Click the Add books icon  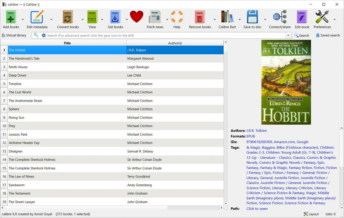click(x=11, y=17)
